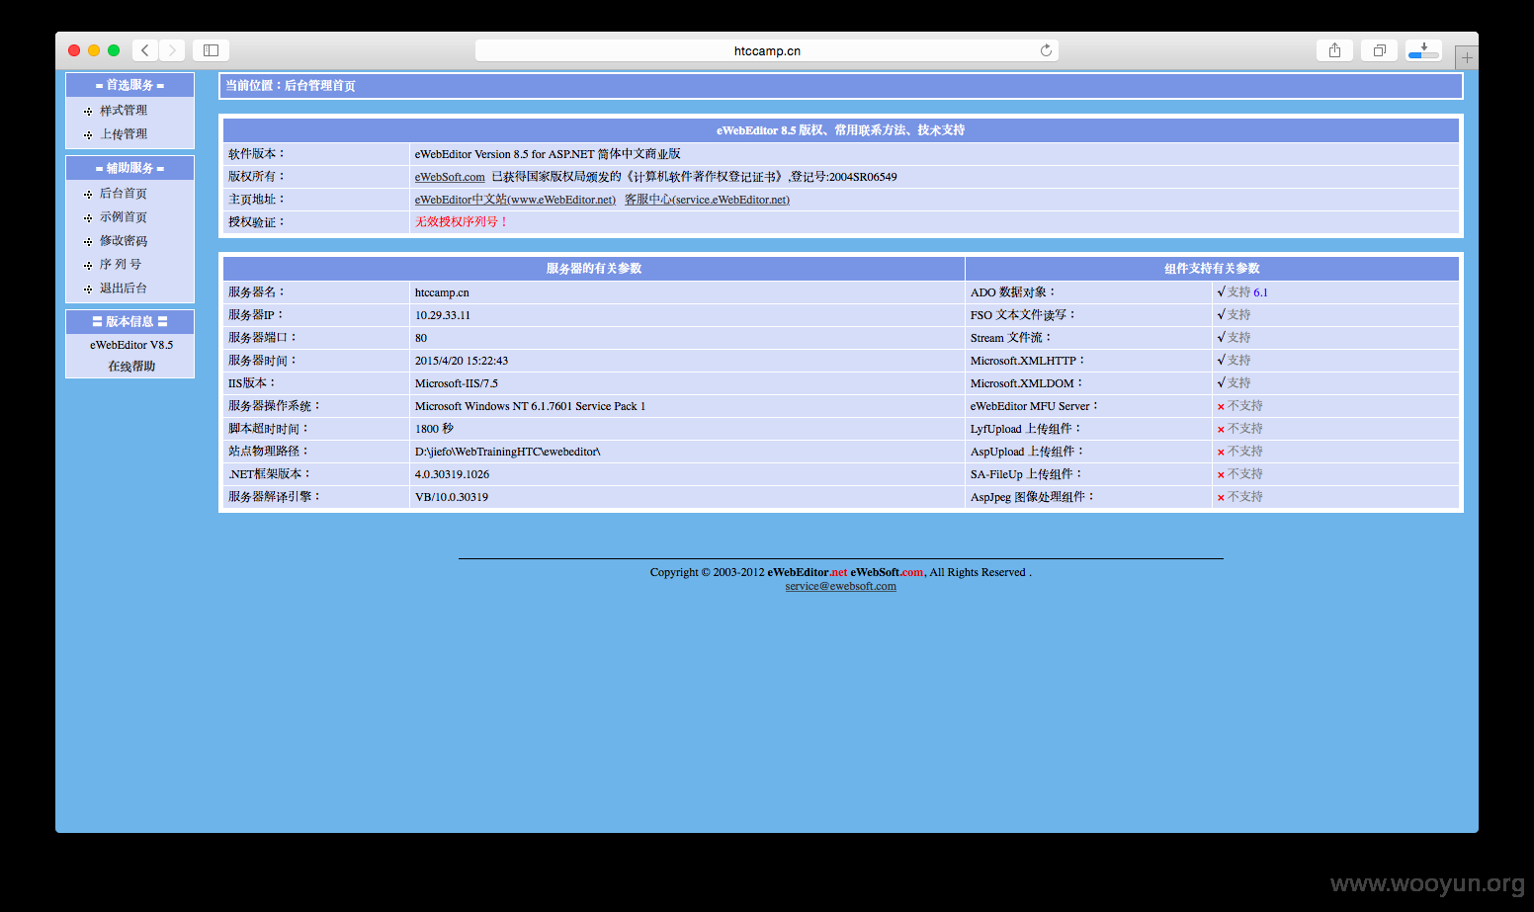
Task: Reload the page using the refresh icon
Action: [x=1046, y=50]
